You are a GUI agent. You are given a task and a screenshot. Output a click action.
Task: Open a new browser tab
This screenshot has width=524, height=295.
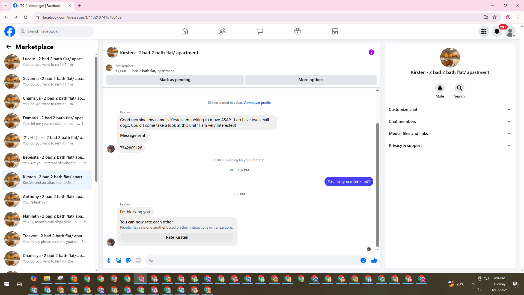[x=80, y=5]
